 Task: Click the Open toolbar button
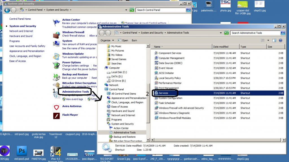(123, 40)
